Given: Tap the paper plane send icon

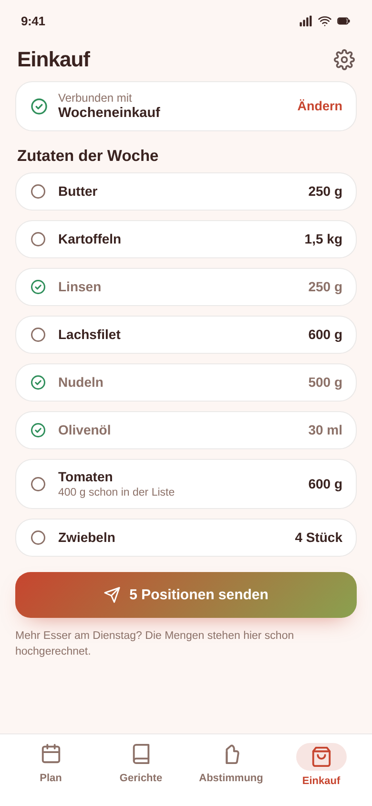Looking at the screenshot, I should tap(112, 595).
